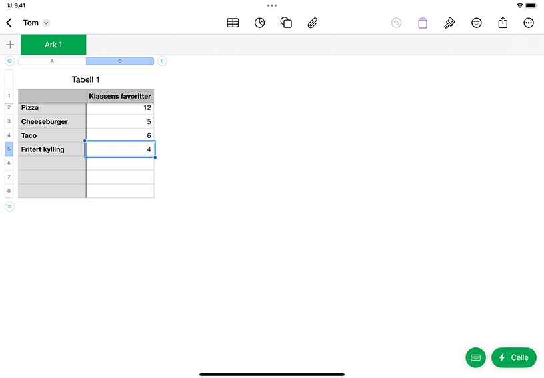This screenshot has height=378, width=544.
Task: Select the Cheeseburger cell
Action: click(x=52, y=121)
